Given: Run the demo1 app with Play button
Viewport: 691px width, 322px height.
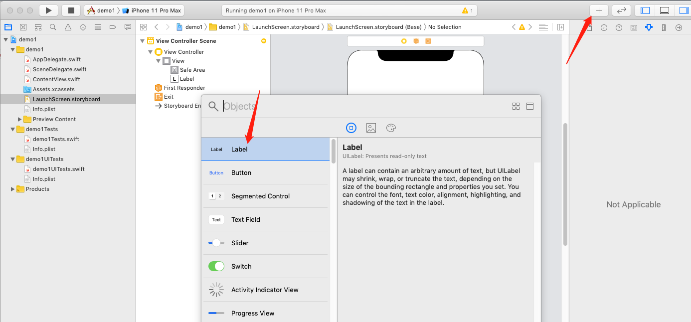Looking at the screenshot, I should [48, 10].
